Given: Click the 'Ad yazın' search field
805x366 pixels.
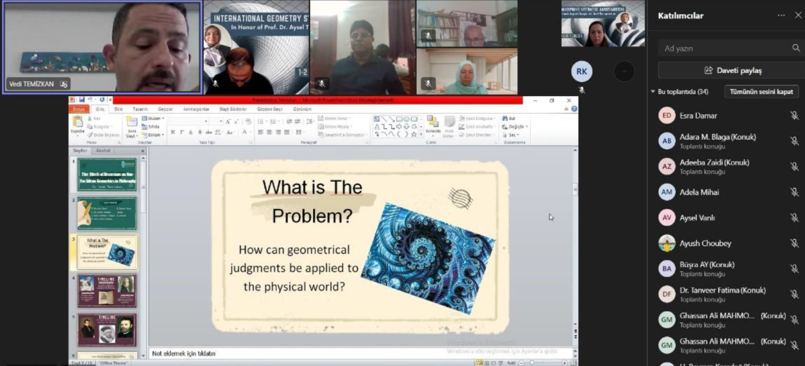Looking at the screenshot, I should click(x=725, y=48).
